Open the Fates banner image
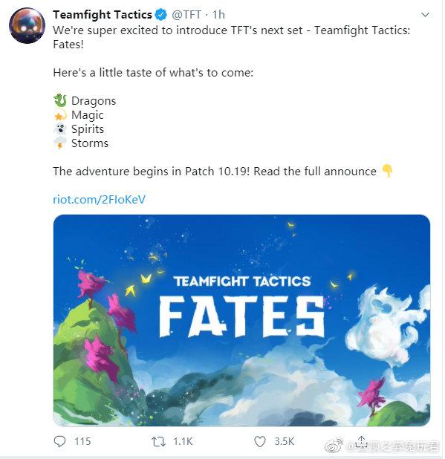This screenshot has width=445, height=459. [x=241, y=320]
